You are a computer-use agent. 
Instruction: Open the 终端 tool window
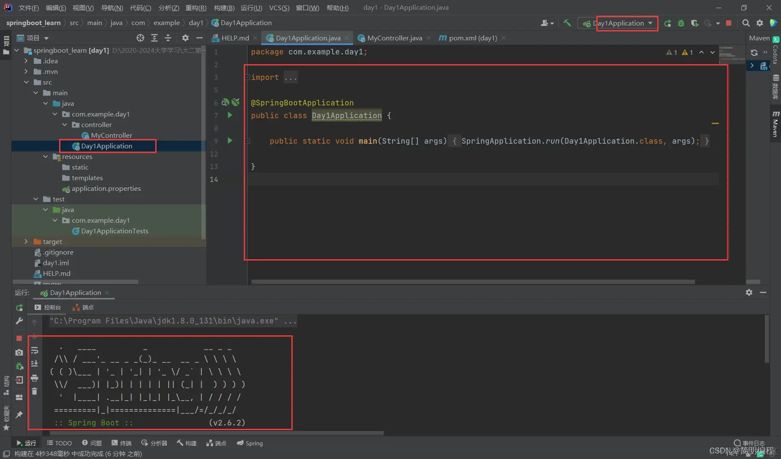[x=121, y=443]
